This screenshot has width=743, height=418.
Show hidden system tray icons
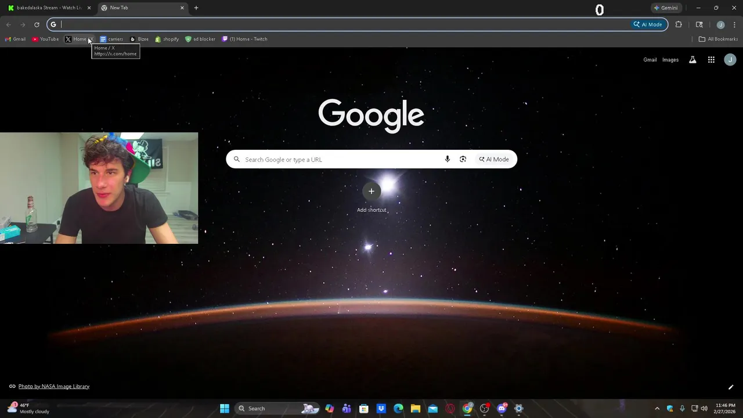point(657,408)
